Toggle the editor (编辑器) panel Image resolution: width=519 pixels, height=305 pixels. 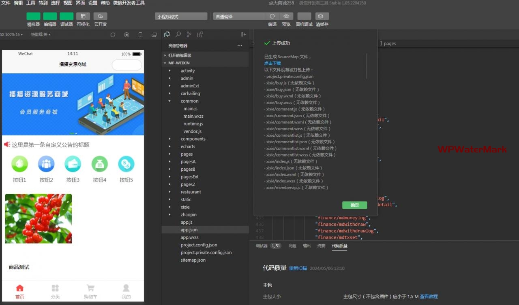click(x=50, y=16)
